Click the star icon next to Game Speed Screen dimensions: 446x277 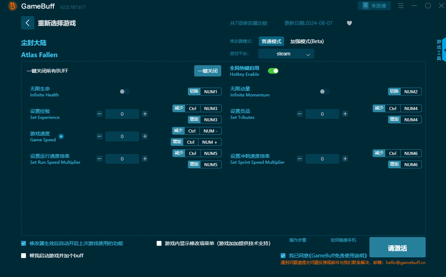point(61,136)
